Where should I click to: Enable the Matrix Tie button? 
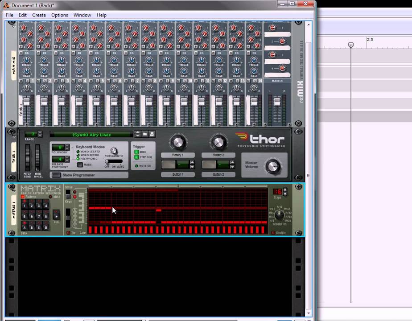tap(68, 233)
